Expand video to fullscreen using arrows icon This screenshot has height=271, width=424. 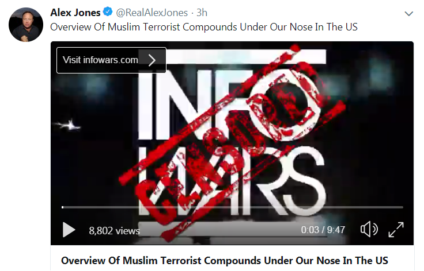click(396, 230)
